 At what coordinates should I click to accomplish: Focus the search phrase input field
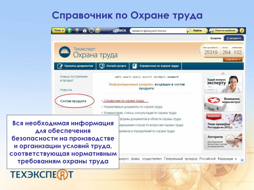(x=158, y=31)
